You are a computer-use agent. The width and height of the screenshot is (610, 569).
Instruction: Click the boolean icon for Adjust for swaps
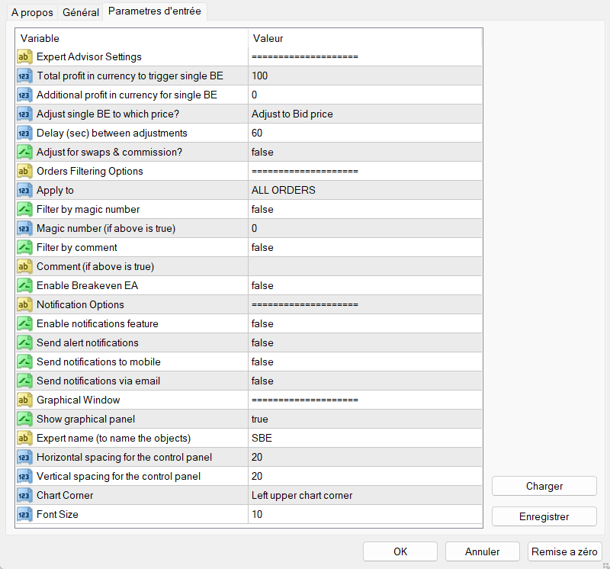[24, 153]
